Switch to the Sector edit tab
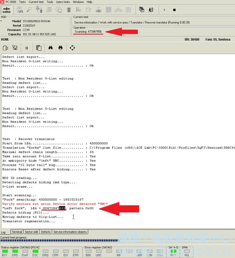Screen dimensions: 235x258 pyautogui.click(x=32, y=232)
